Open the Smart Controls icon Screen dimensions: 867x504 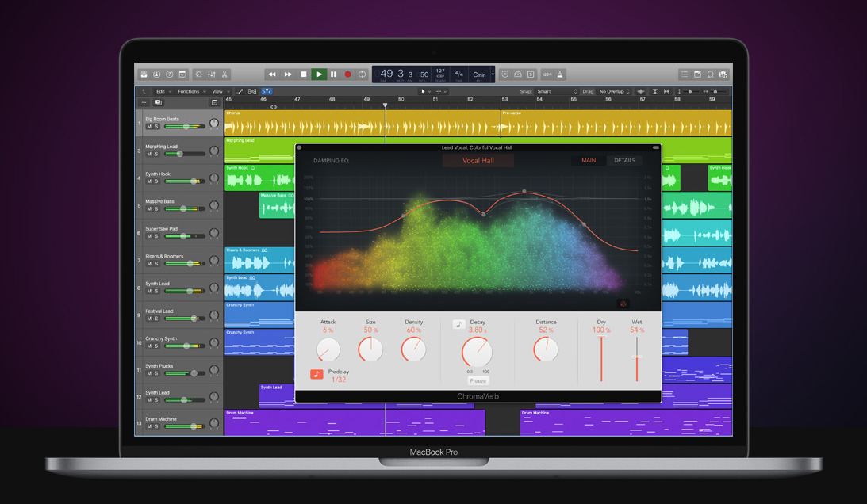click(x=199, y=74)
